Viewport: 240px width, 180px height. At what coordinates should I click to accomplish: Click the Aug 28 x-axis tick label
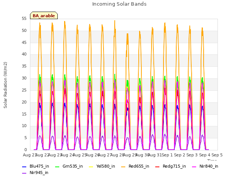click(117, 155)
